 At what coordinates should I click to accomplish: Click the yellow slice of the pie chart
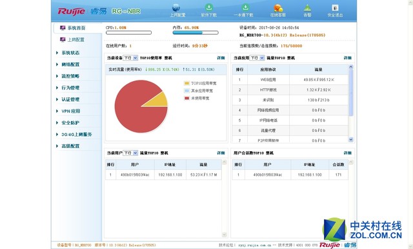159,101
